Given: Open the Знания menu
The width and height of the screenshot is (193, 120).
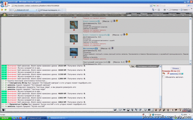Looking at the screenshot, I should coord(134,13).
